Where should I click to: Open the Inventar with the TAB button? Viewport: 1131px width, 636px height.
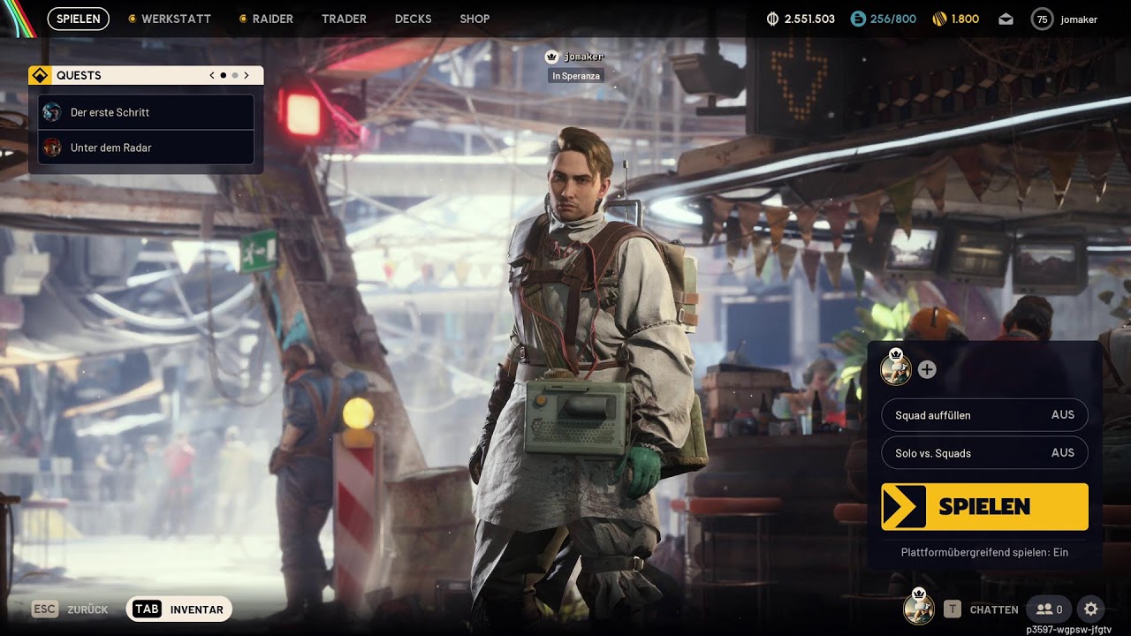click(x=179, y=609)
